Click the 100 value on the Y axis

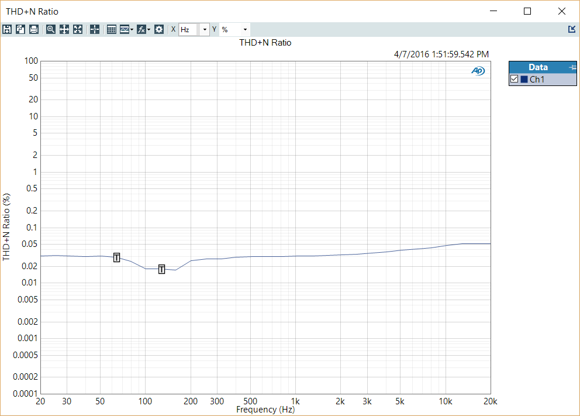pyautogui.click(x=32, y=61)
